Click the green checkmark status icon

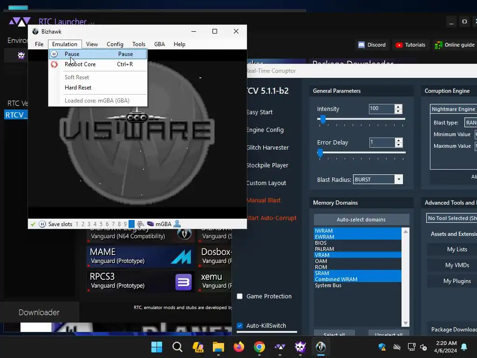(33, 224)
